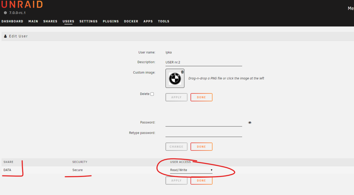Click the Change password button
The height and width of the screenshot is (195, 354).
176,147
